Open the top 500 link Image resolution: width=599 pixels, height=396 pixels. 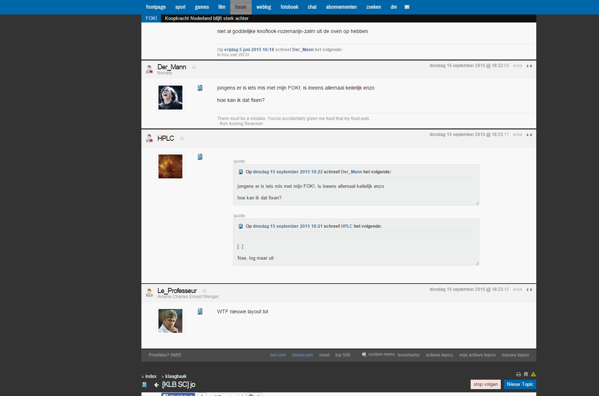343,355
